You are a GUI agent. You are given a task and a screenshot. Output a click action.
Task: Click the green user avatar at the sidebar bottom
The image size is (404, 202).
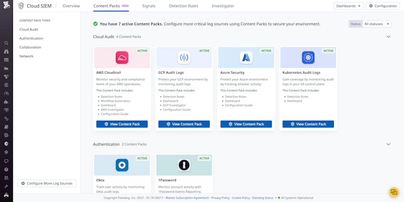pos(6,195)
